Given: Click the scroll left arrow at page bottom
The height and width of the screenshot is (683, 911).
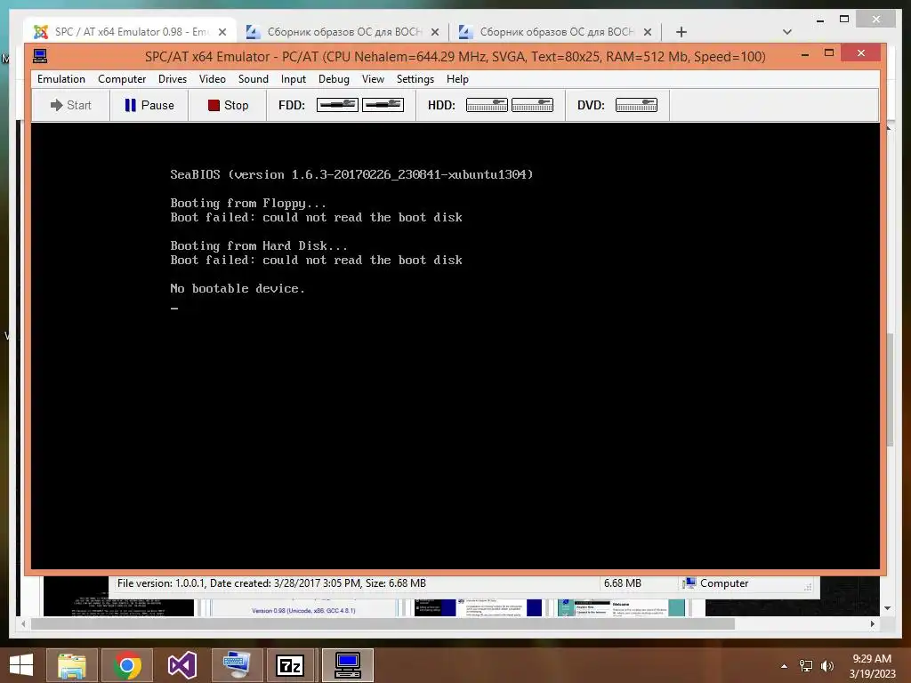Looking at the screenshot, I should coord(23,623).
